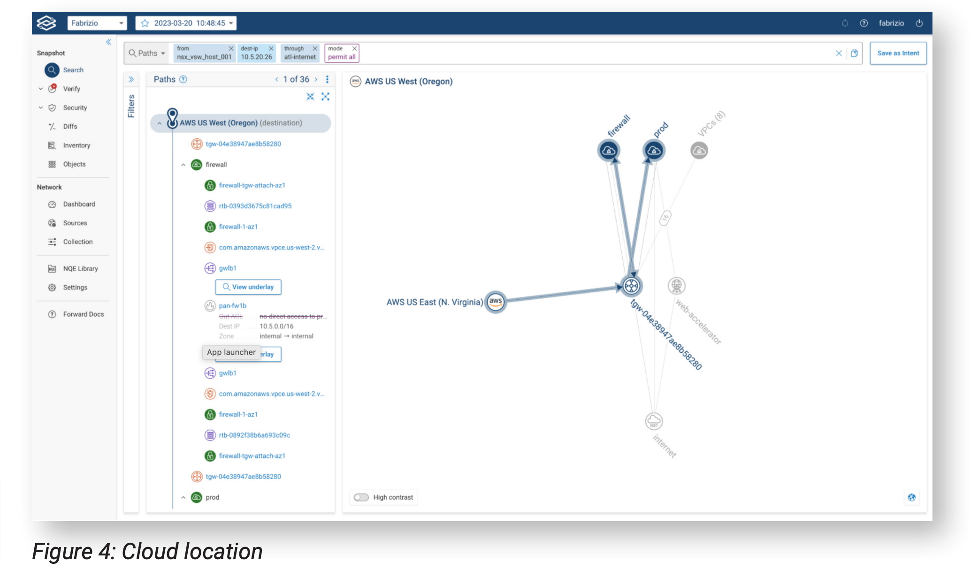Click the Paths help question icon
The image size is (978, 577).
click(x=183, y=79)
